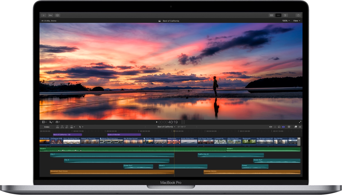Toggle solo playback with the headphones icon
The image size is (342, 195).
[279, 127]
